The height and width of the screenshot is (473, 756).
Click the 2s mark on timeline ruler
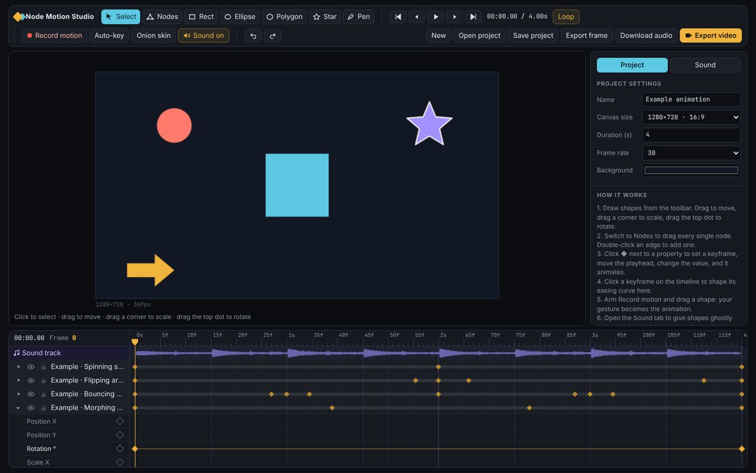click(x=443, y=335)
